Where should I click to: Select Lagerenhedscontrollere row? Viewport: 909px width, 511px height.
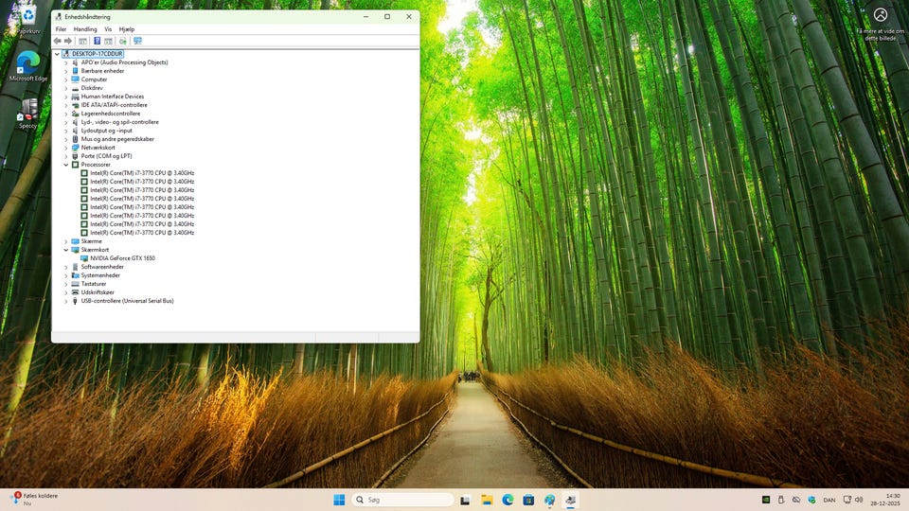[x=110, y=114]
